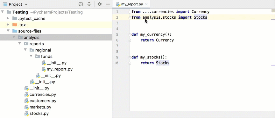The width and height of the screenshot is (275, 118).
Task: Collapse the funds package
Action: (x=31, y=56)
